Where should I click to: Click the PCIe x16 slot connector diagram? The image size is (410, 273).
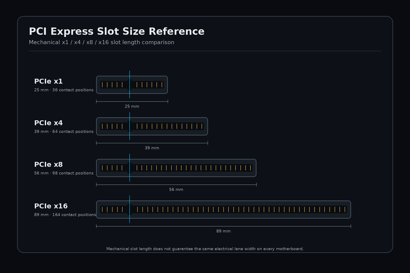pos(223,210)
